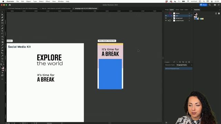The height and width of the screenshot is (124, 221).
Task: Click next artboard arrow in status bar
Action: point(34,123)
